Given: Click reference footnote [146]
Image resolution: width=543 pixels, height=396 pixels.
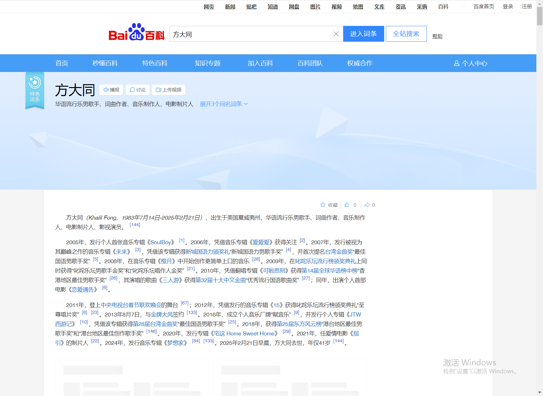Looking at the screenshot, I should pos(152,331).
